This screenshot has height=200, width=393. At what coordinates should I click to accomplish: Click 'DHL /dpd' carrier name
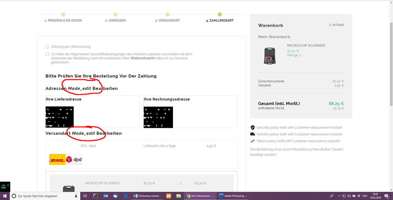pyautogui.click(x=88, y=146)
